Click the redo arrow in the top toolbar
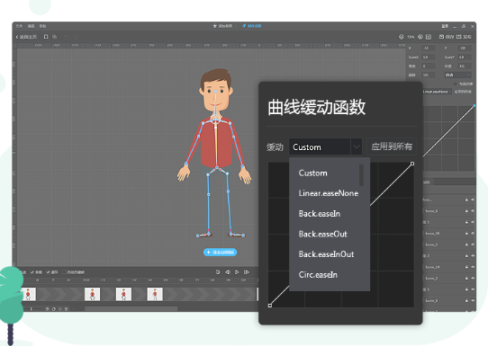488x346 pixels. coord(75,37)
